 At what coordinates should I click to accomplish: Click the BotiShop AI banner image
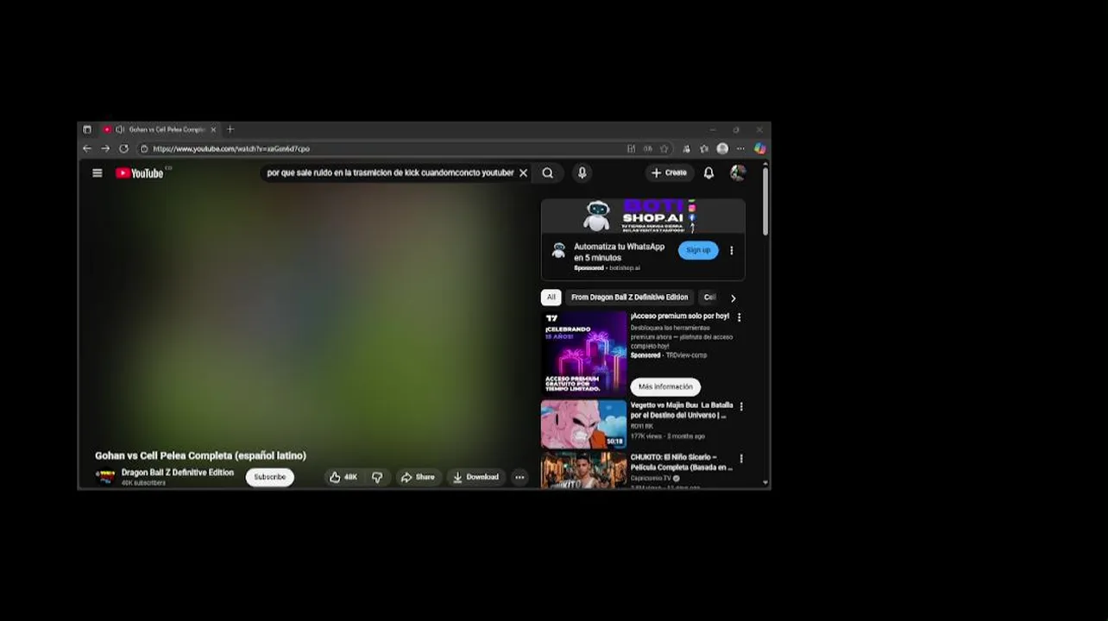point(643,216)
